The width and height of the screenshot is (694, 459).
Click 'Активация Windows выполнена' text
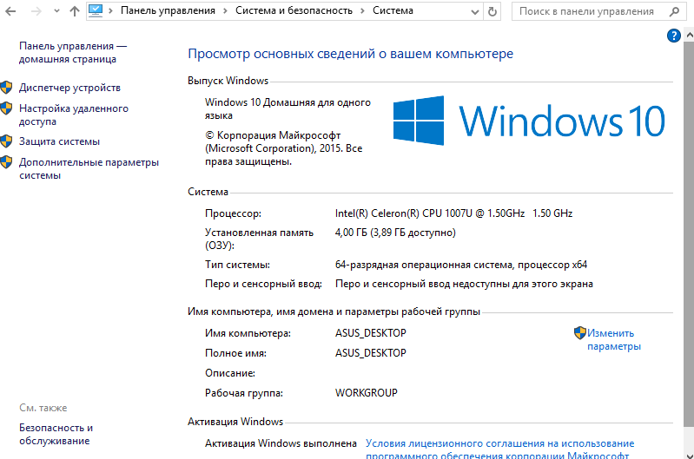click(281, 443)
